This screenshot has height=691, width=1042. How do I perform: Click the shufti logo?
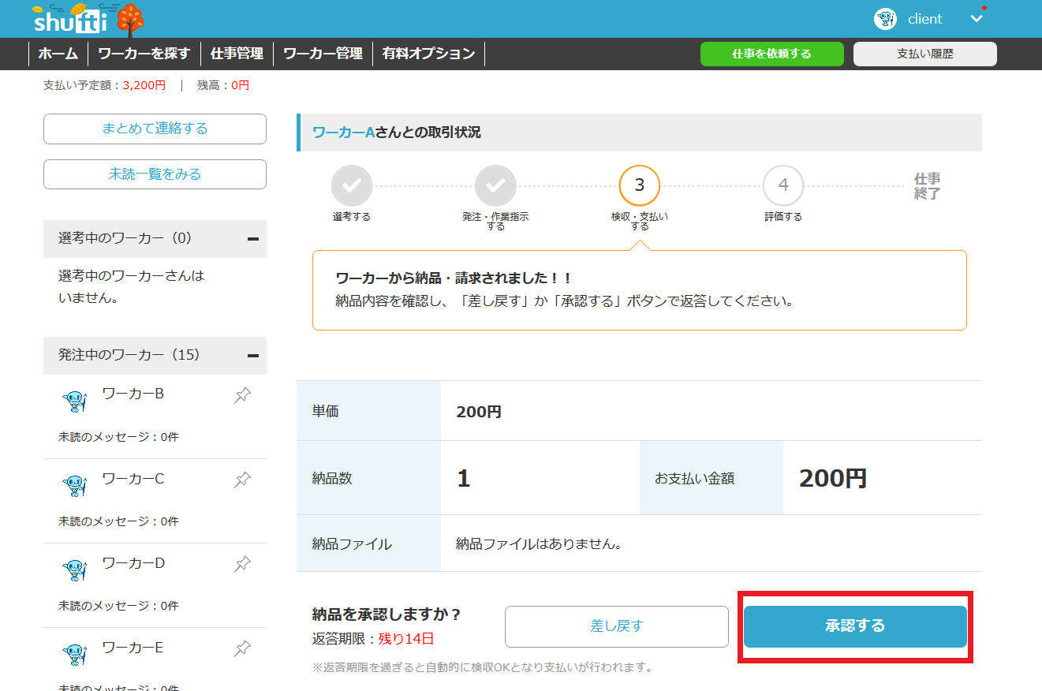pos(88,19)
